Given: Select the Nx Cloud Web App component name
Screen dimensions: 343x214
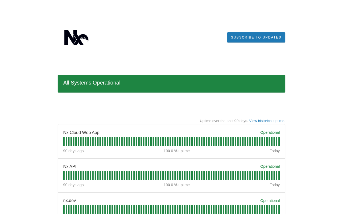Looking at the screenshot, I should click(x=81, y=133).
